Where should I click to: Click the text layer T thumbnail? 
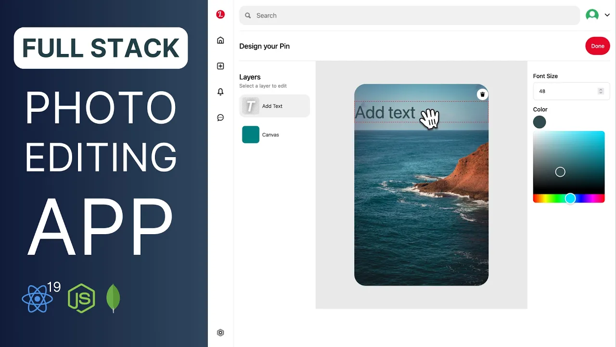pos(250,106)
